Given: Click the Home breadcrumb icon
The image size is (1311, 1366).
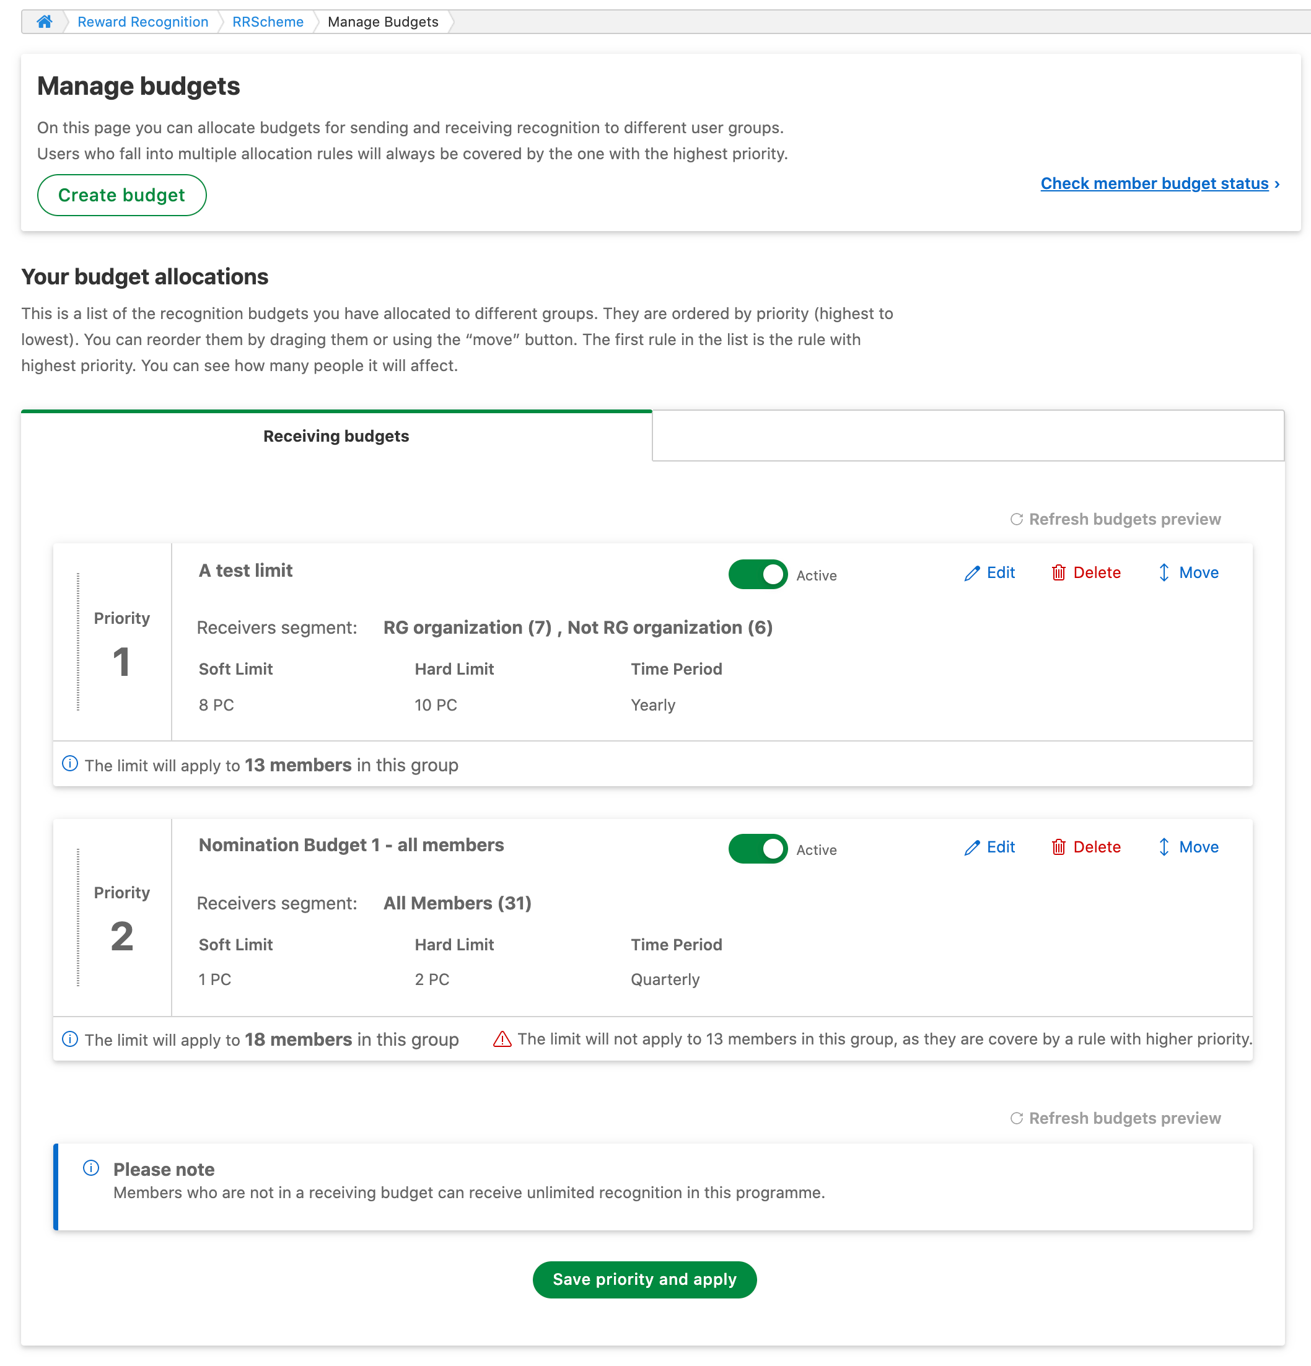Looking at the screenshot, I should (45, 20).
